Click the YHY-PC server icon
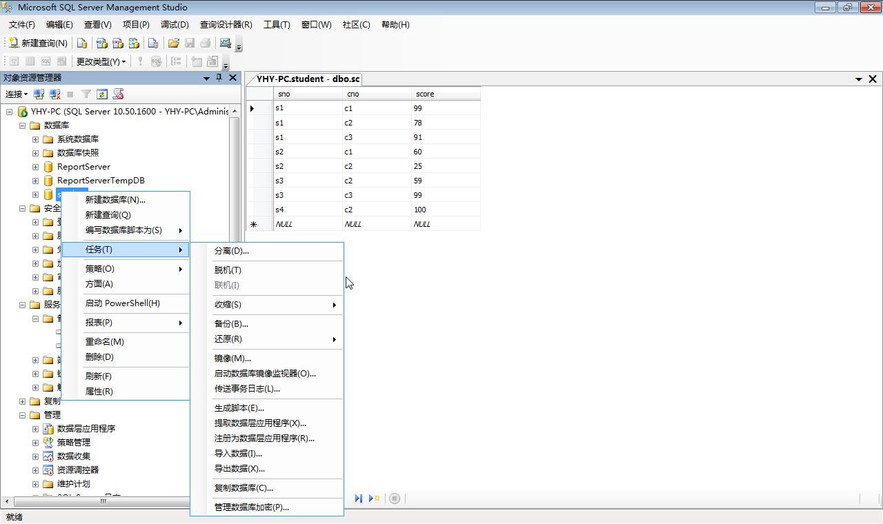The width and height of the screenshot is (883, 524). [22, 112]
